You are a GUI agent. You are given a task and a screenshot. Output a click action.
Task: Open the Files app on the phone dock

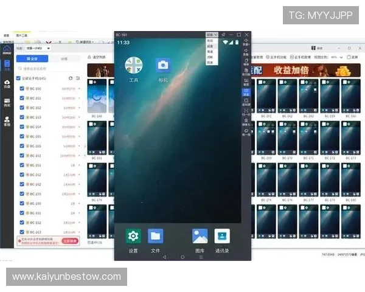pyautogui.click(x=156, y=236)
